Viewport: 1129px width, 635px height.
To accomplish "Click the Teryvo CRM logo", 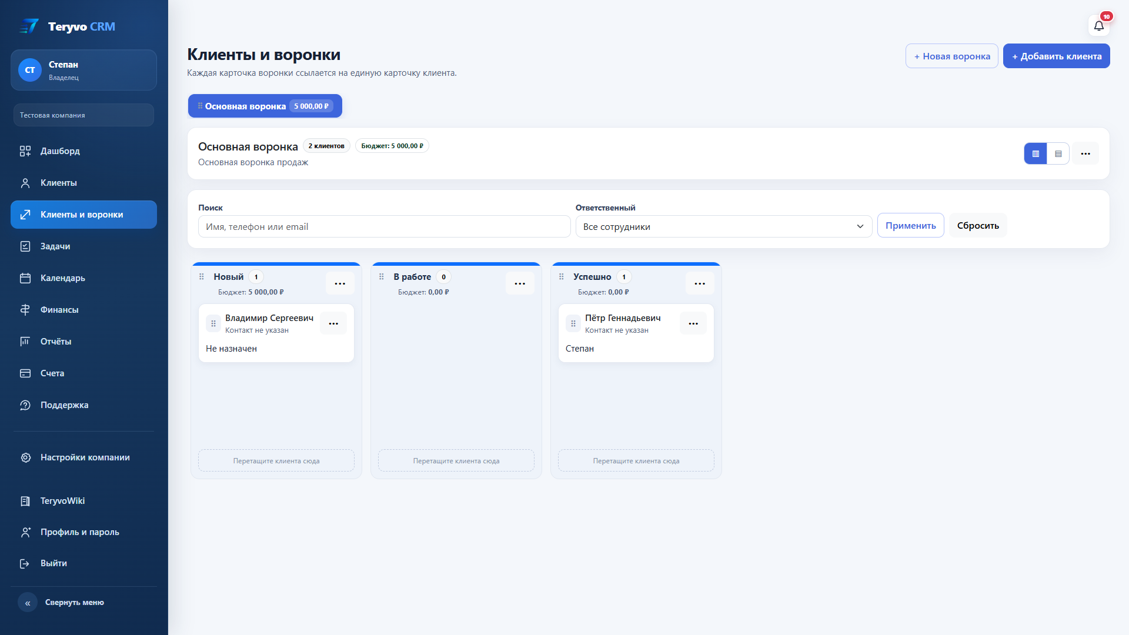I will coord(67,26).
